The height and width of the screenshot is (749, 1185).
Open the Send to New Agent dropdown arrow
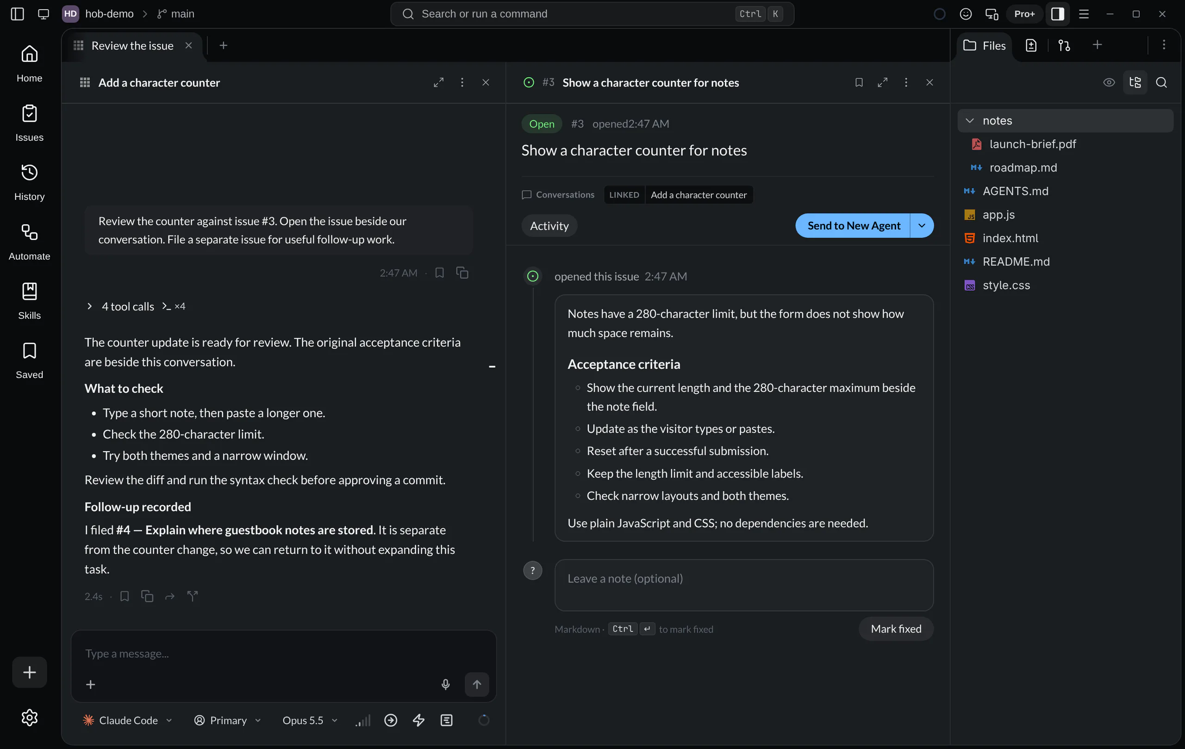click(922, 225)
